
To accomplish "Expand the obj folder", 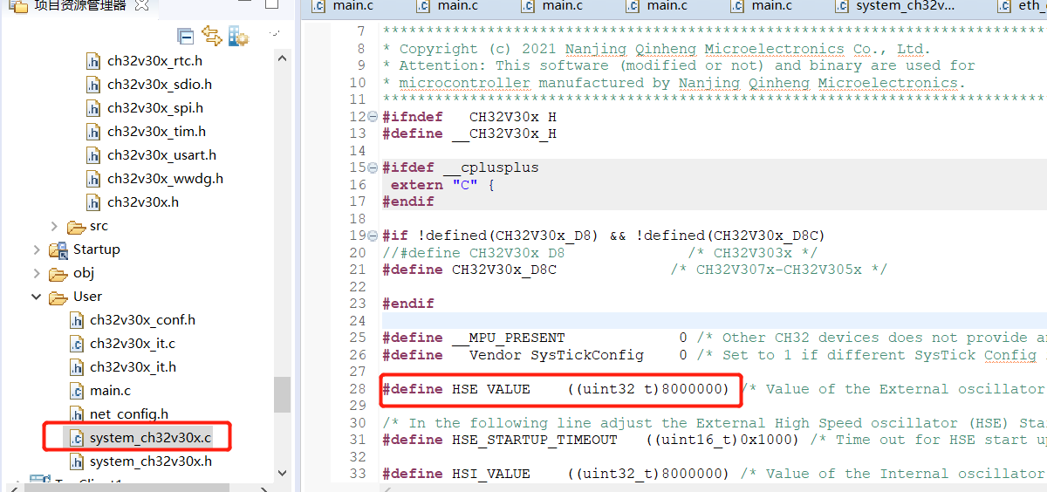I will click(x=37, y=273).
